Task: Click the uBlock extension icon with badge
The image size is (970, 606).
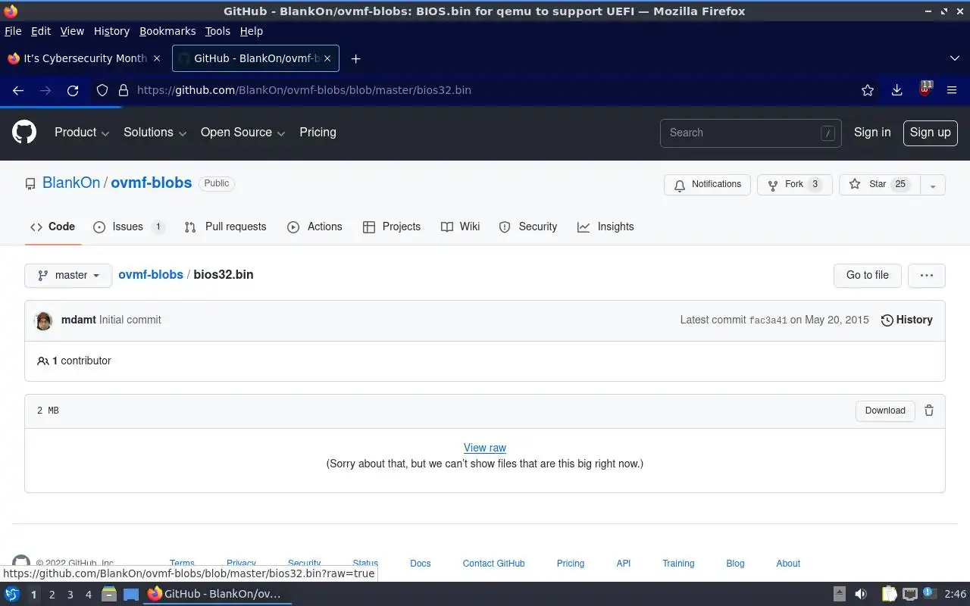Action: (925, 89)
